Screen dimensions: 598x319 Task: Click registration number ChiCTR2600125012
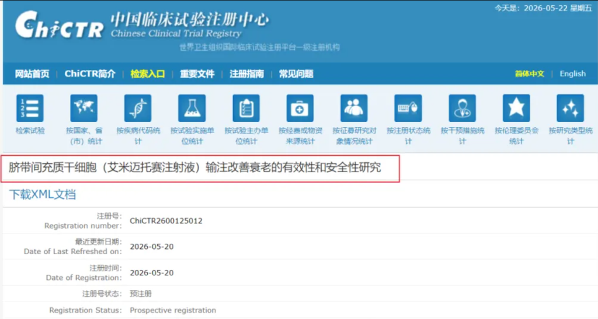(x=166, y=221)
